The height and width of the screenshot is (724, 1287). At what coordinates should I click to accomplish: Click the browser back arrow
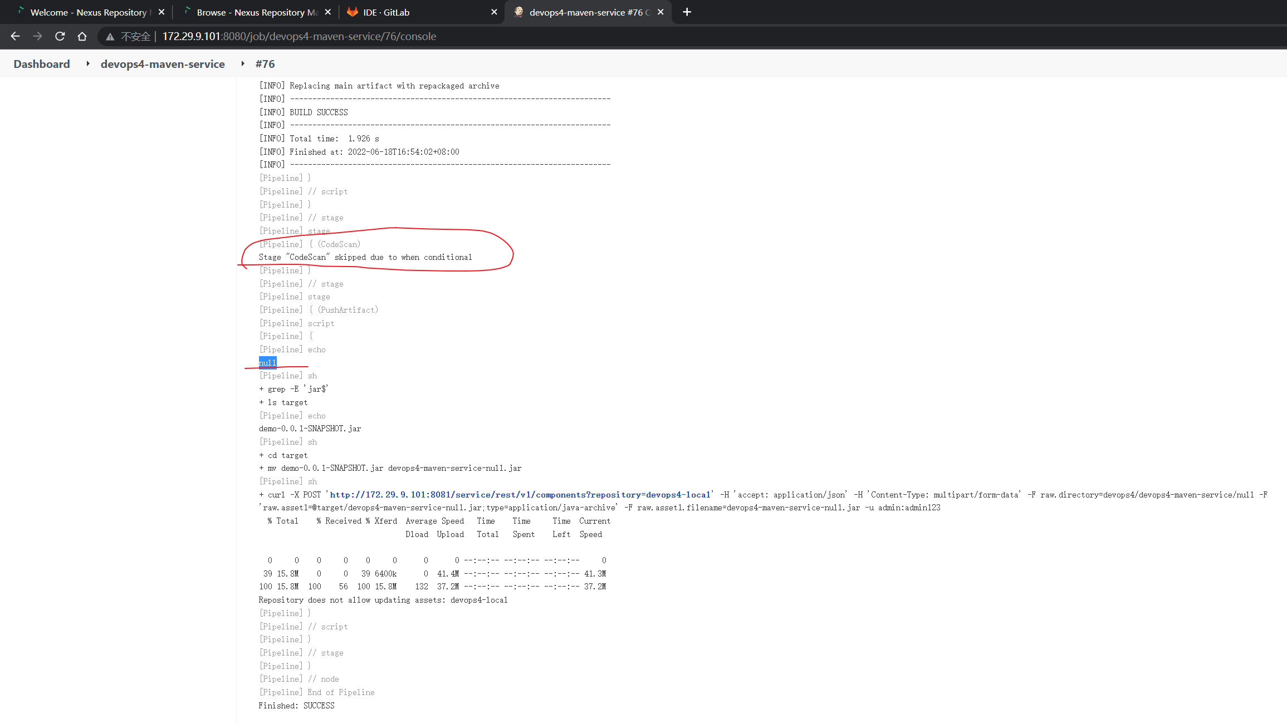point(15,36)
